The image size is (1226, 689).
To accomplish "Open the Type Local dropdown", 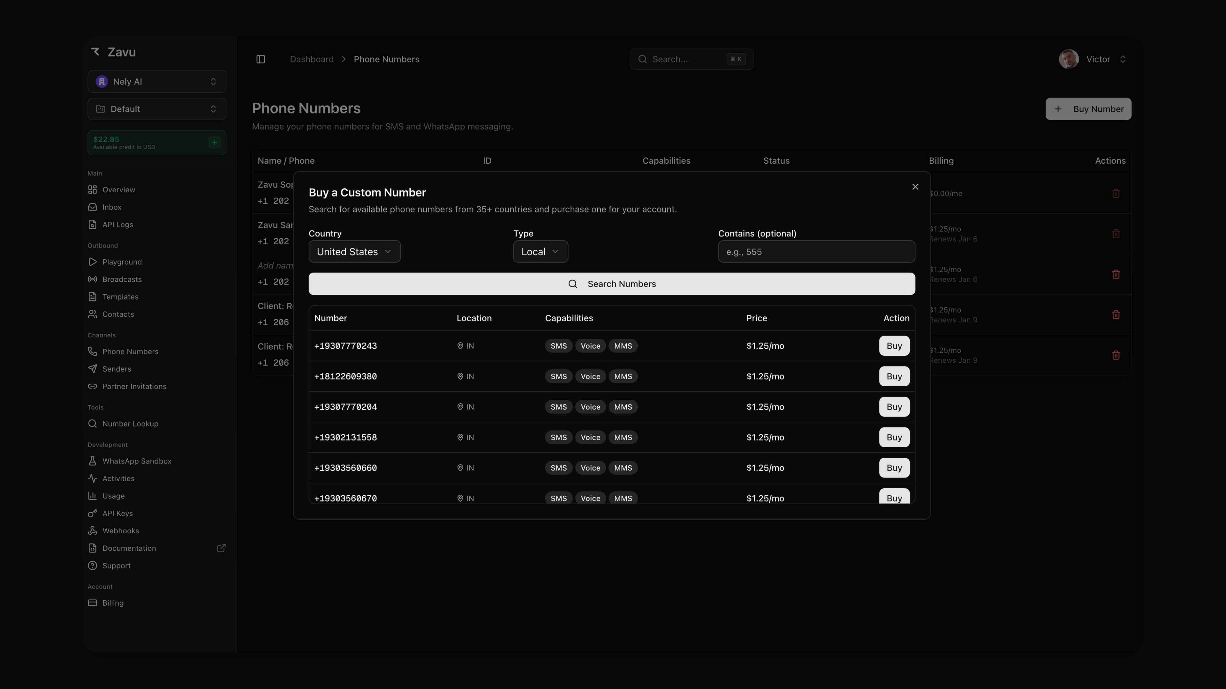I will [540, 252].
